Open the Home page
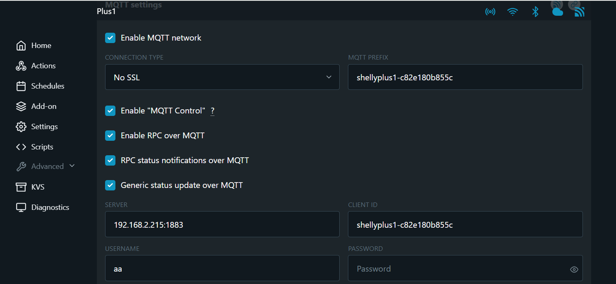 (x=34, y=46)
